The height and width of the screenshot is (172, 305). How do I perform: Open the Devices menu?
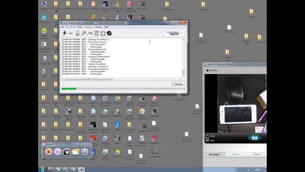pos(99,27)
